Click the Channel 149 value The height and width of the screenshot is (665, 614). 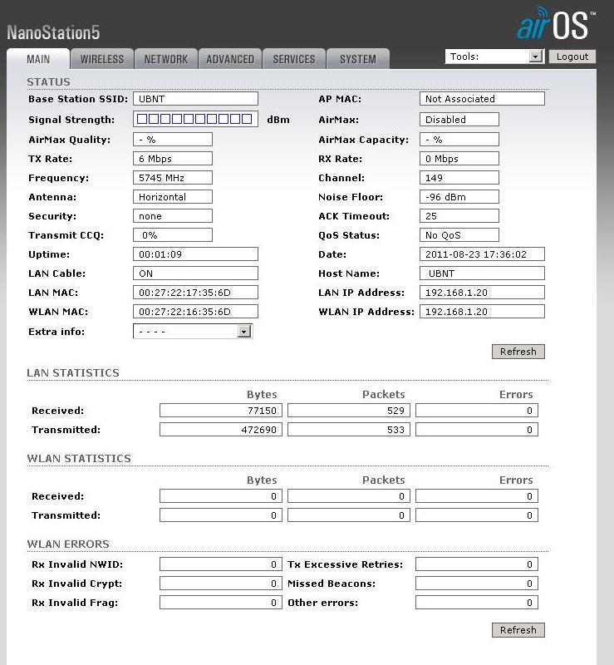coord(459,178)
